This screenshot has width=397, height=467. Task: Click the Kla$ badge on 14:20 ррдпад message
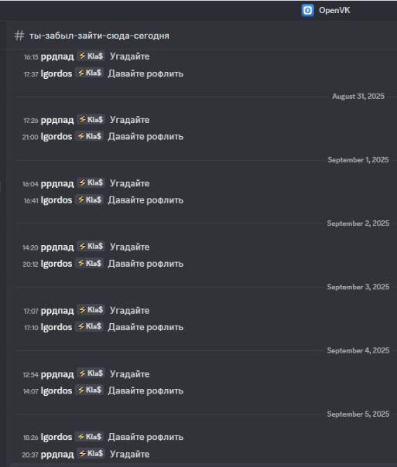pos(91,247)
